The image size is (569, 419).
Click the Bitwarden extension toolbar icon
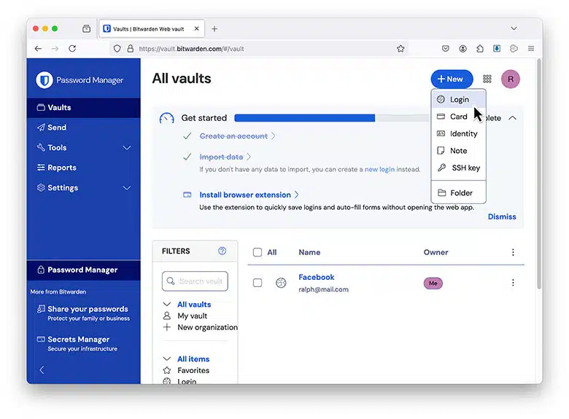coord(497,49)
